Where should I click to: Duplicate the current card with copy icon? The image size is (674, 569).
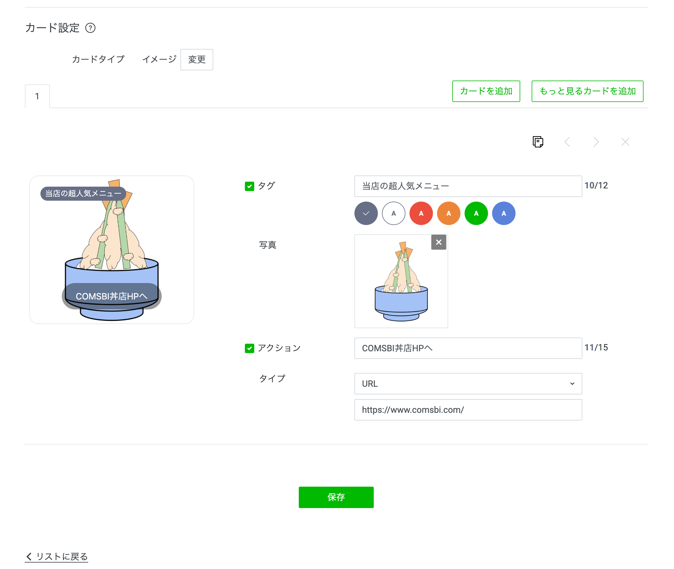pyautogui.click(x=538, y=142)
